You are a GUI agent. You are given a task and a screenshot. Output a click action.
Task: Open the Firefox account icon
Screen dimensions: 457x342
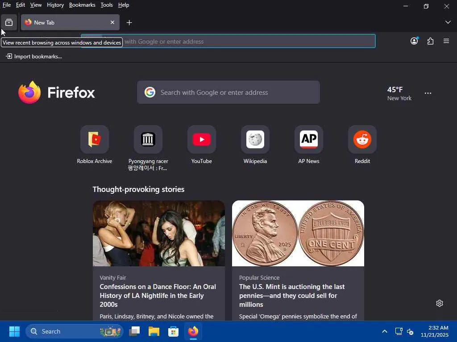[414, 41]
